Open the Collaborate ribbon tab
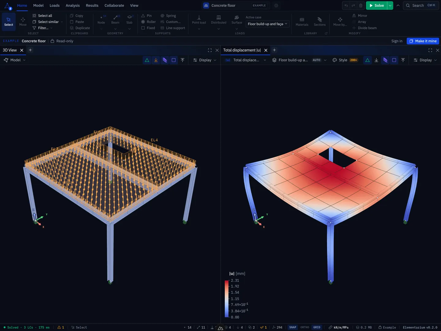The image size is (441, 331). 114,6
